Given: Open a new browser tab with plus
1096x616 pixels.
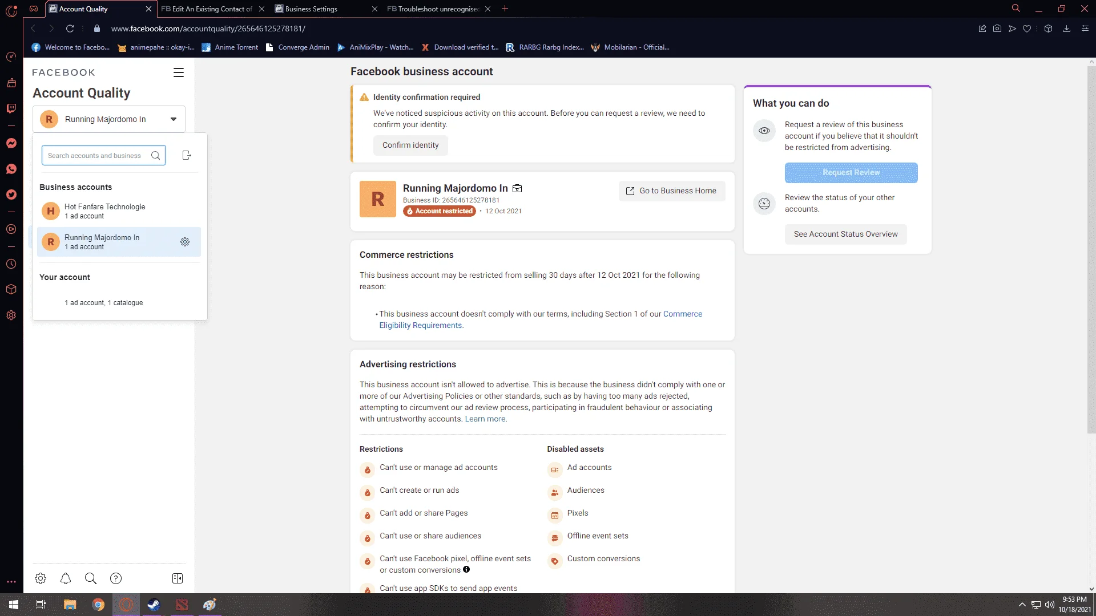Looking at the screenshot, I should 505,9.
